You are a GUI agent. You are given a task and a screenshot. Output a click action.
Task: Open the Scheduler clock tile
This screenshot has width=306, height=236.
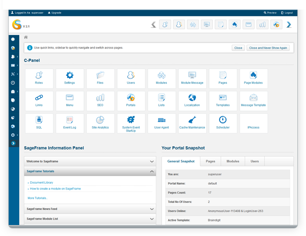(223, 123)
